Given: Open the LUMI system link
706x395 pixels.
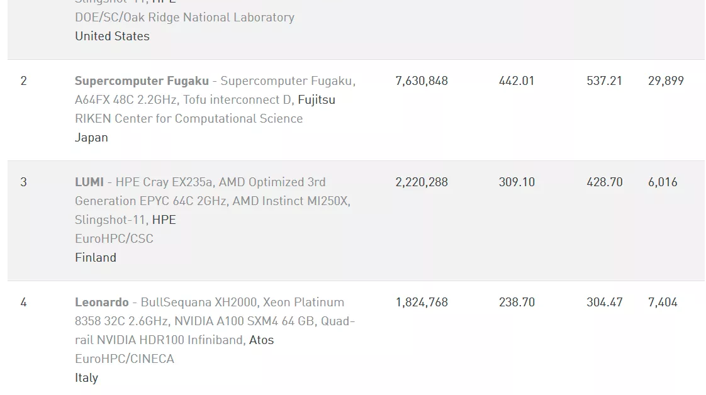Looking at the screenshot, I should coord(89,182).
